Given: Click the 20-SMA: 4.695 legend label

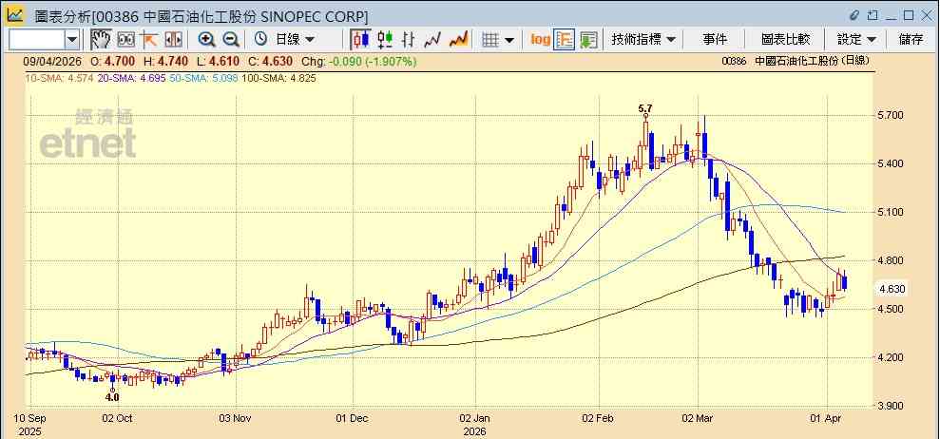Looking at the screenshot, I should click(x=130, y=78).
